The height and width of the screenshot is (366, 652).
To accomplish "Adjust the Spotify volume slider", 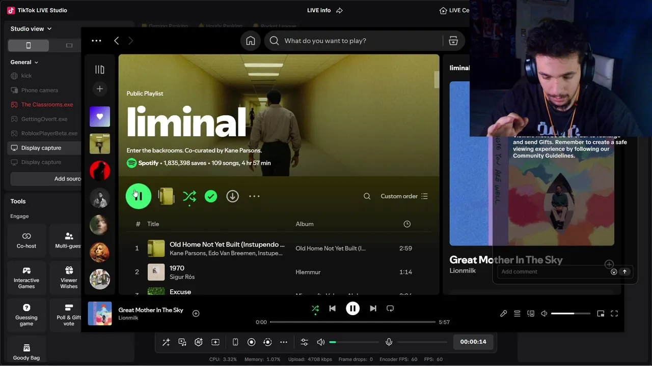I will tap(570, 314).
